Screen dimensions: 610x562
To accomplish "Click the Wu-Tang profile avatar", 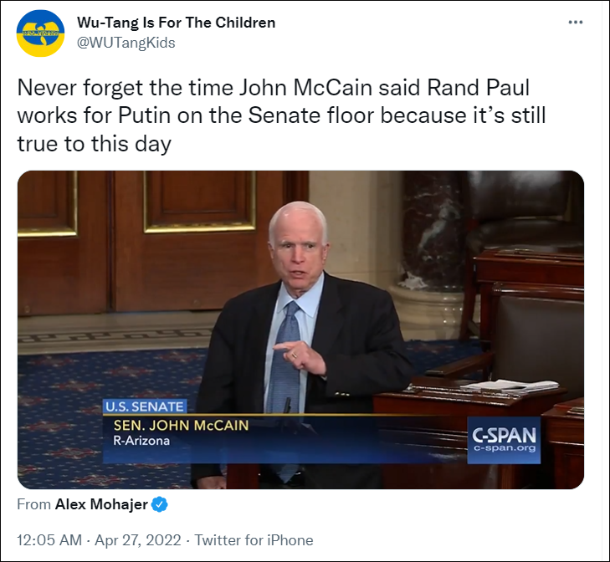I will click(x=38, y=32).
